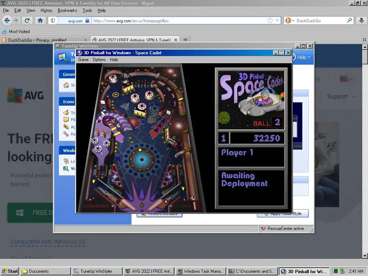Click the visual style magnifier icon

click(x=66, y=169)
